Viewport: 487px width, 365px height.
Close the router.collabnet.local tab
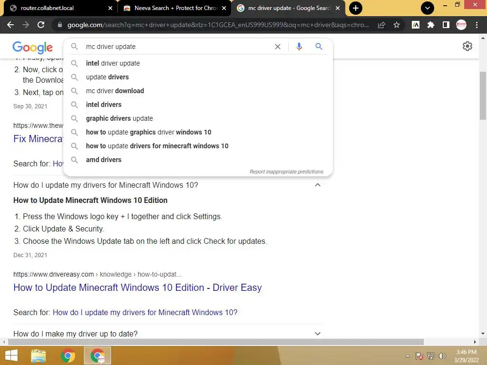(x=110, y=8)
